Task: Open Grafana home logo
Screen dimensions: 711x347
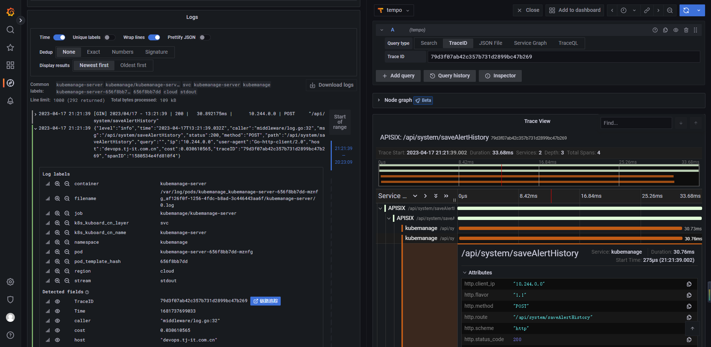Action: tap(10, 12)
